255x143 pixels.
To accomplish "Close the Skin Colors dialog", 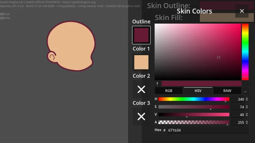I will 242,11.
